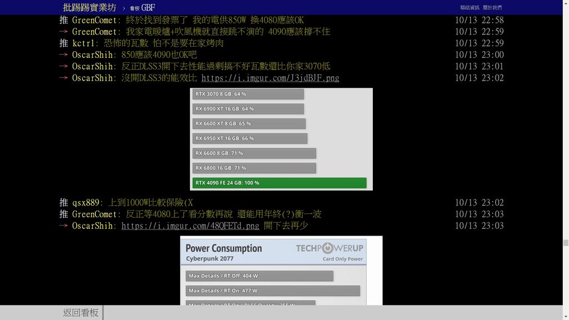Open the imgur 48QFETd.png link
Image resolution: width=569 pixels, height=320 pixels.
coord(190,226)
